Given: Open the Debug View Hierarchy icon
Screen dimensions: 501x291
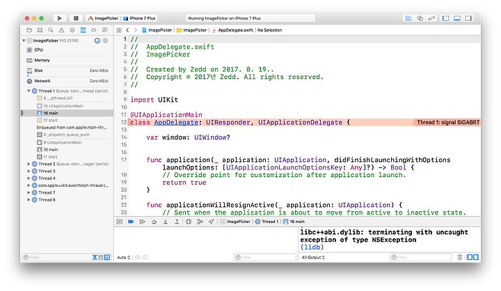Looking at the screenshot, I should 189,222.
